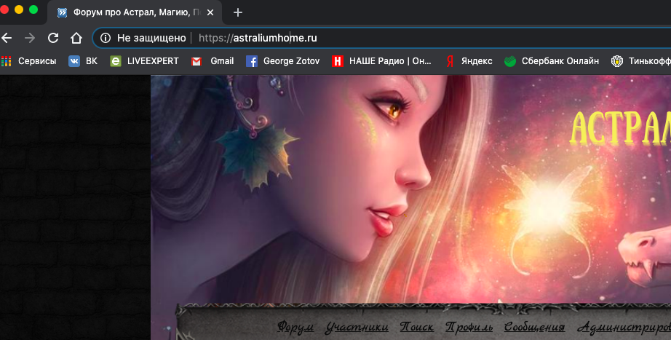Open the Сбербанк Онлайн bookmark
671x340 pixels.
552,61
